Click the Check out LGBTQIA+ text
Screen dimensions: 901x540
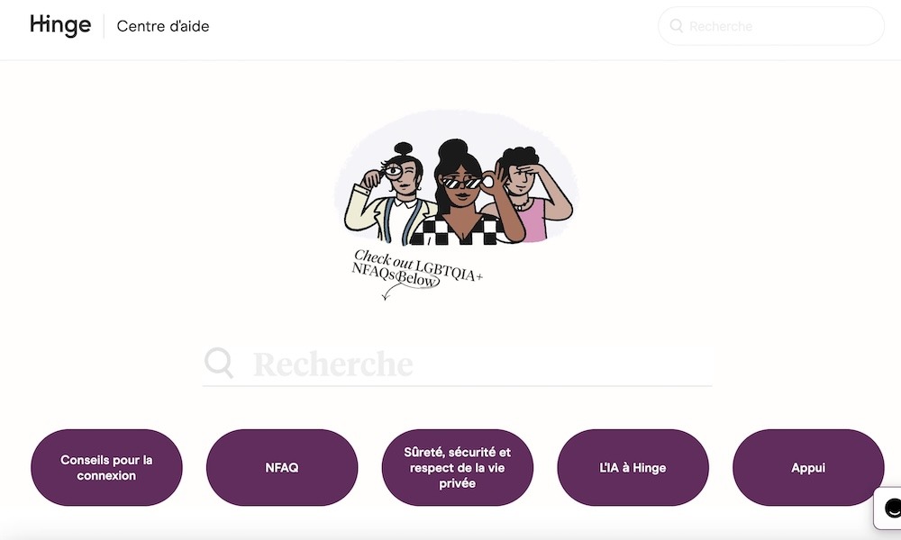tap(418, 265)
